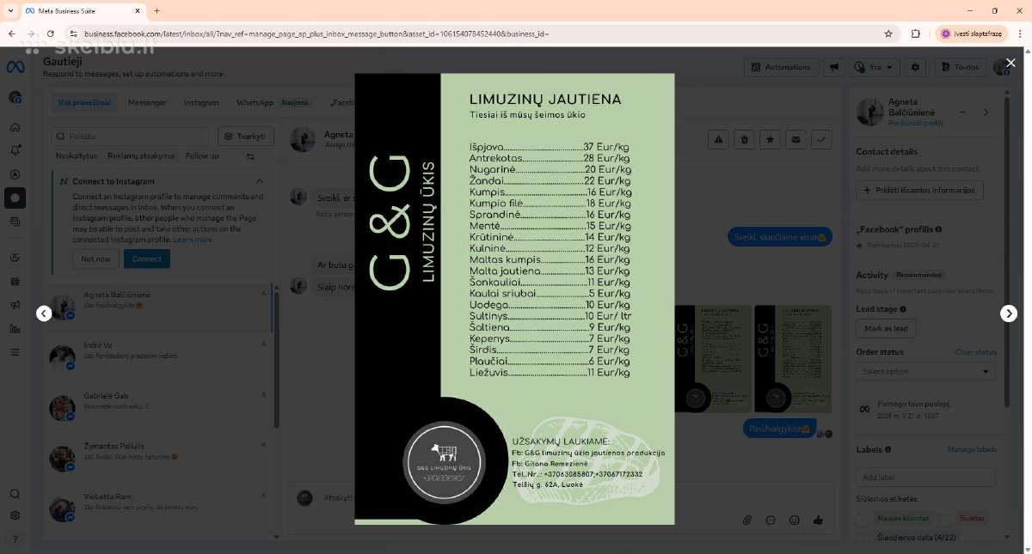Click Manage labels link
The width and height of the screenshot is (1032, 554).
click(x=972, y=449)
